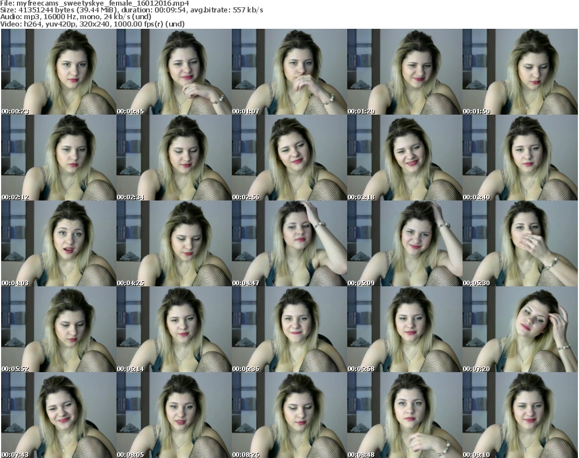Click the "File:" name line in the header
Image resolution: width=579 pixels, height=458 pixels.
coord(94,3)
